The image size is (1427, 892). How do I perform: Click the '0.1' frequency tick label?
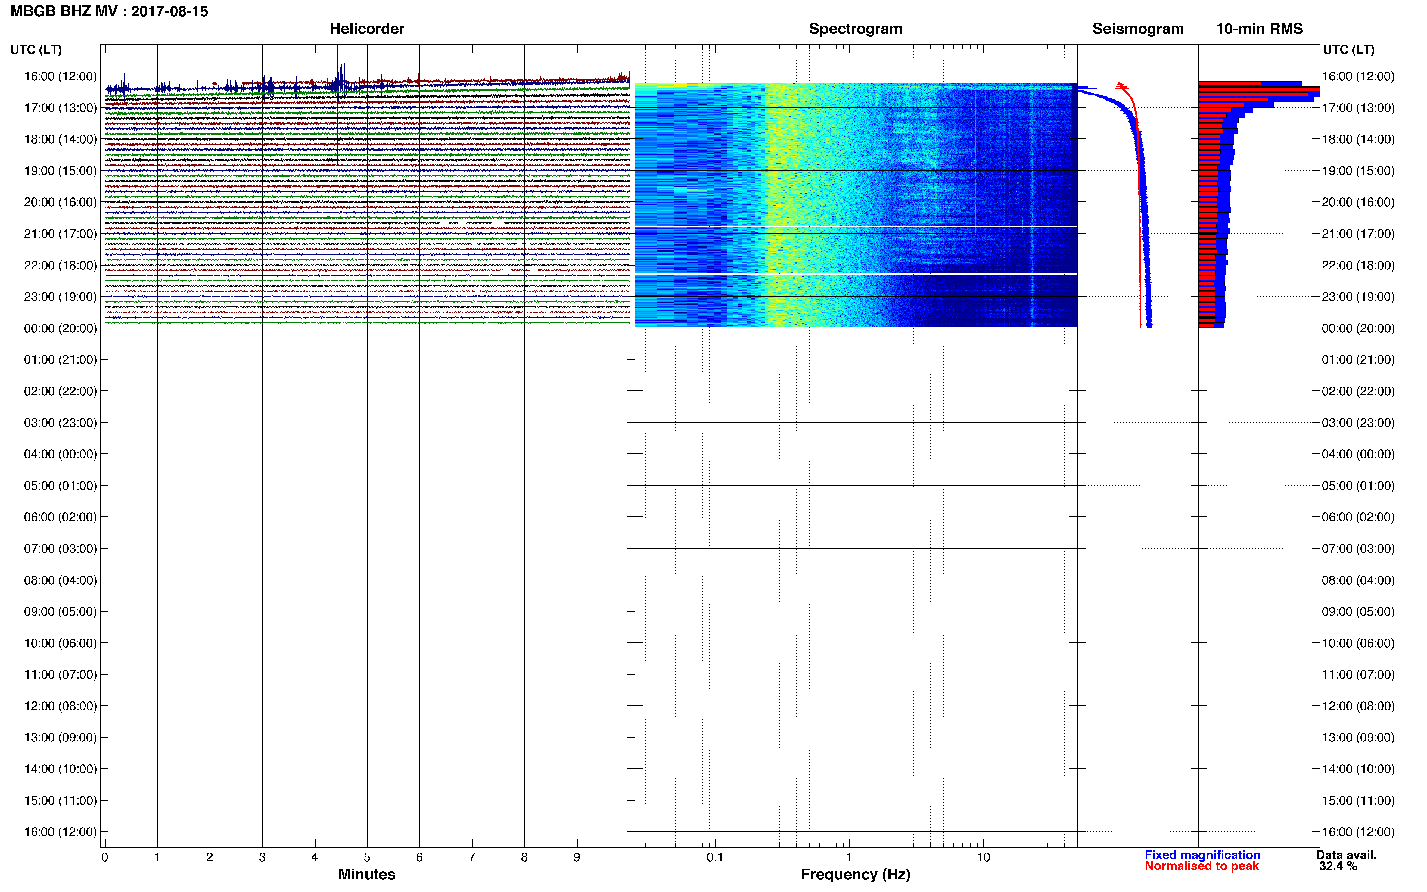click(x=715, y=857)
